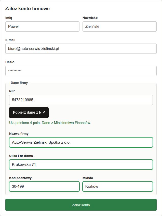Click the Załóż konto firmowe heading
162x216 pixels.
point(28,9)
